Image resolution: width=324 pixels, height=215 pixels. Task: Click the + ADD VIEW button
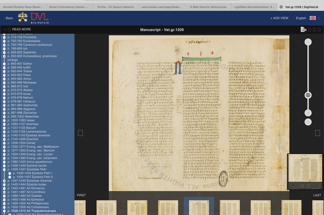click(279, 18)
